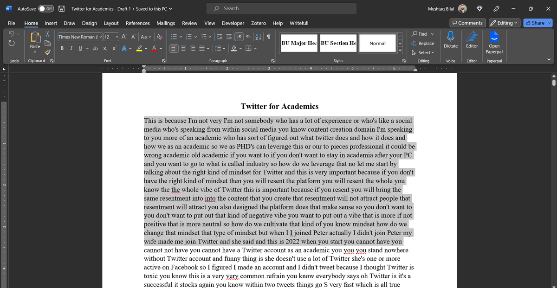Click the Copy icon in Clipboard group

click(47, 43)
